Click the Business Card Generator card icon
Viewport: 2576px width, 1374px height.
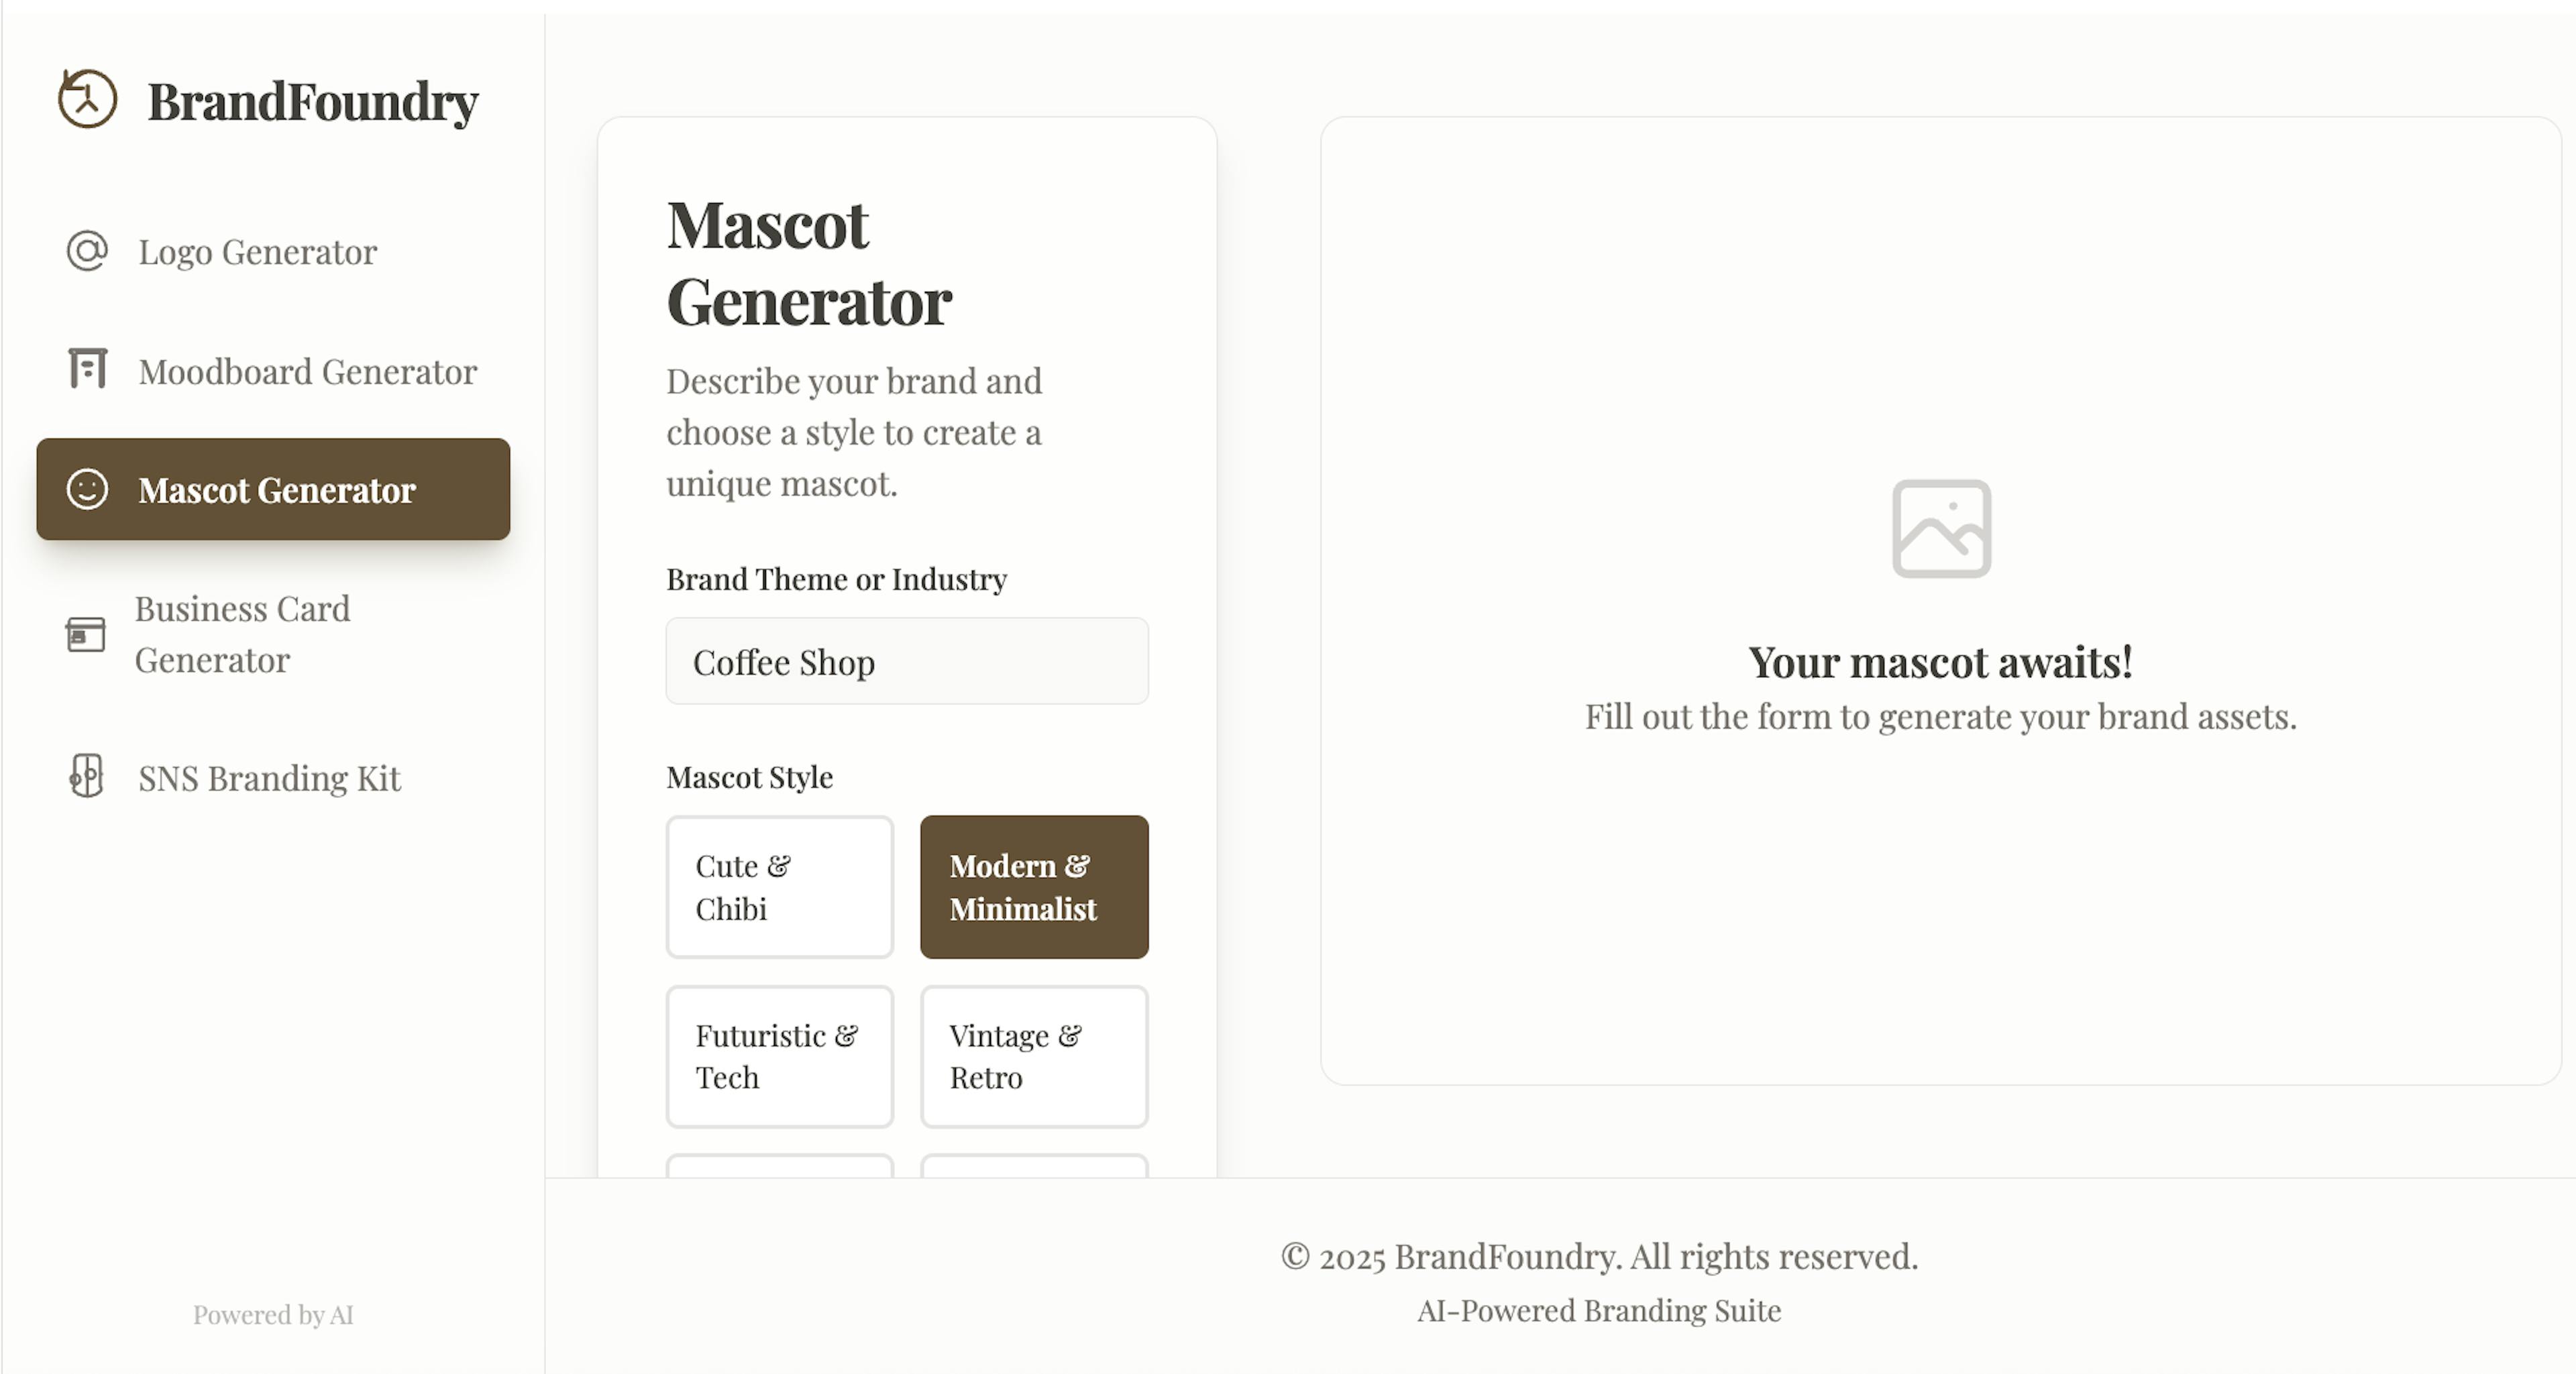click(x=86, y=634)
